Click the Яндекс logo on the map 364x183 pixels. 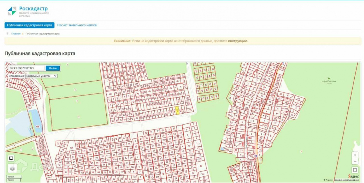coord(353,176)
